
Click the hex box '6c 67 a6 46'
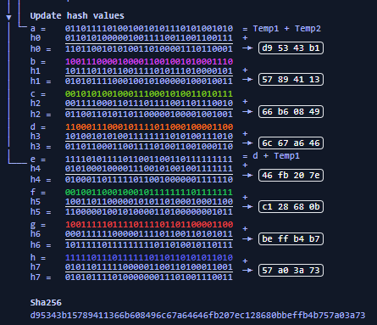coord(291,143)
